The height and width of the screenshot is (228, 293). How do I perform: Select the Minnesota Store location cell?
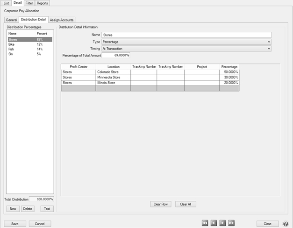point(113,77)
